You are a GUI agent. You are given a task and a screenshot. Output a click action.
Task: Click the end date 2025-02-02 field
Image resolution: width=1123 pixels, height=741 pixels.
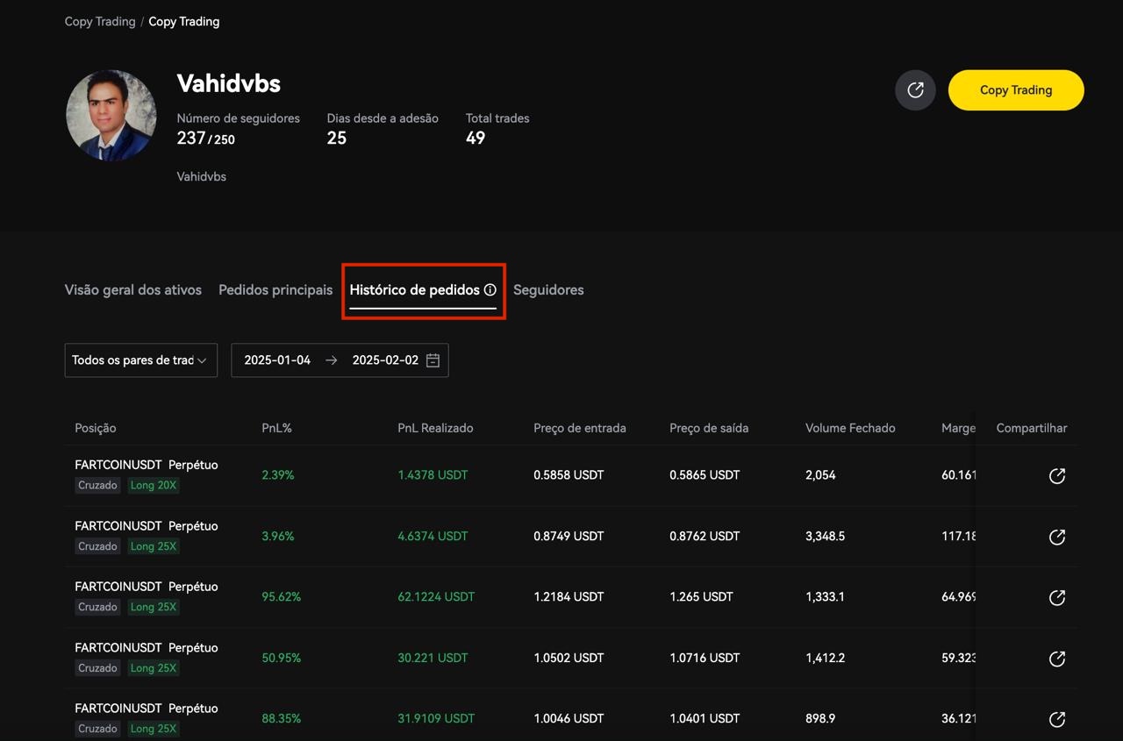click(385, 360)
